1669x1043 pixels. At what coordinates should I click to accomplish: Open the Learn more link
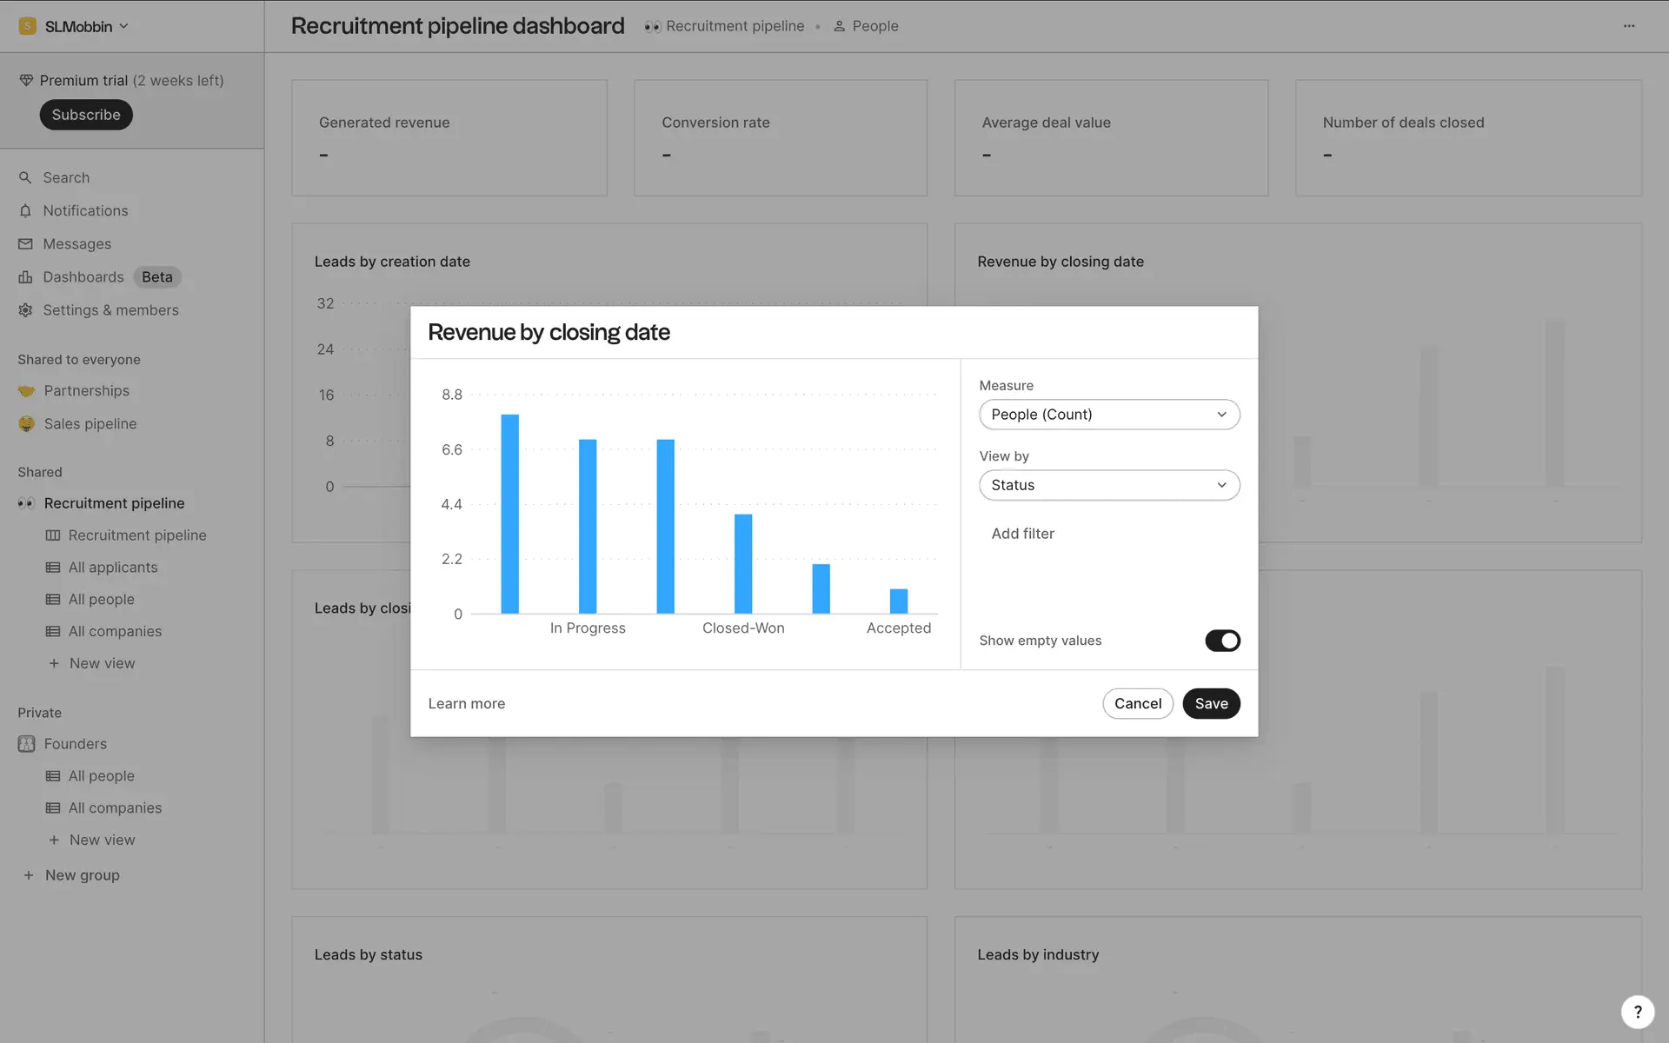pos(466,704)
